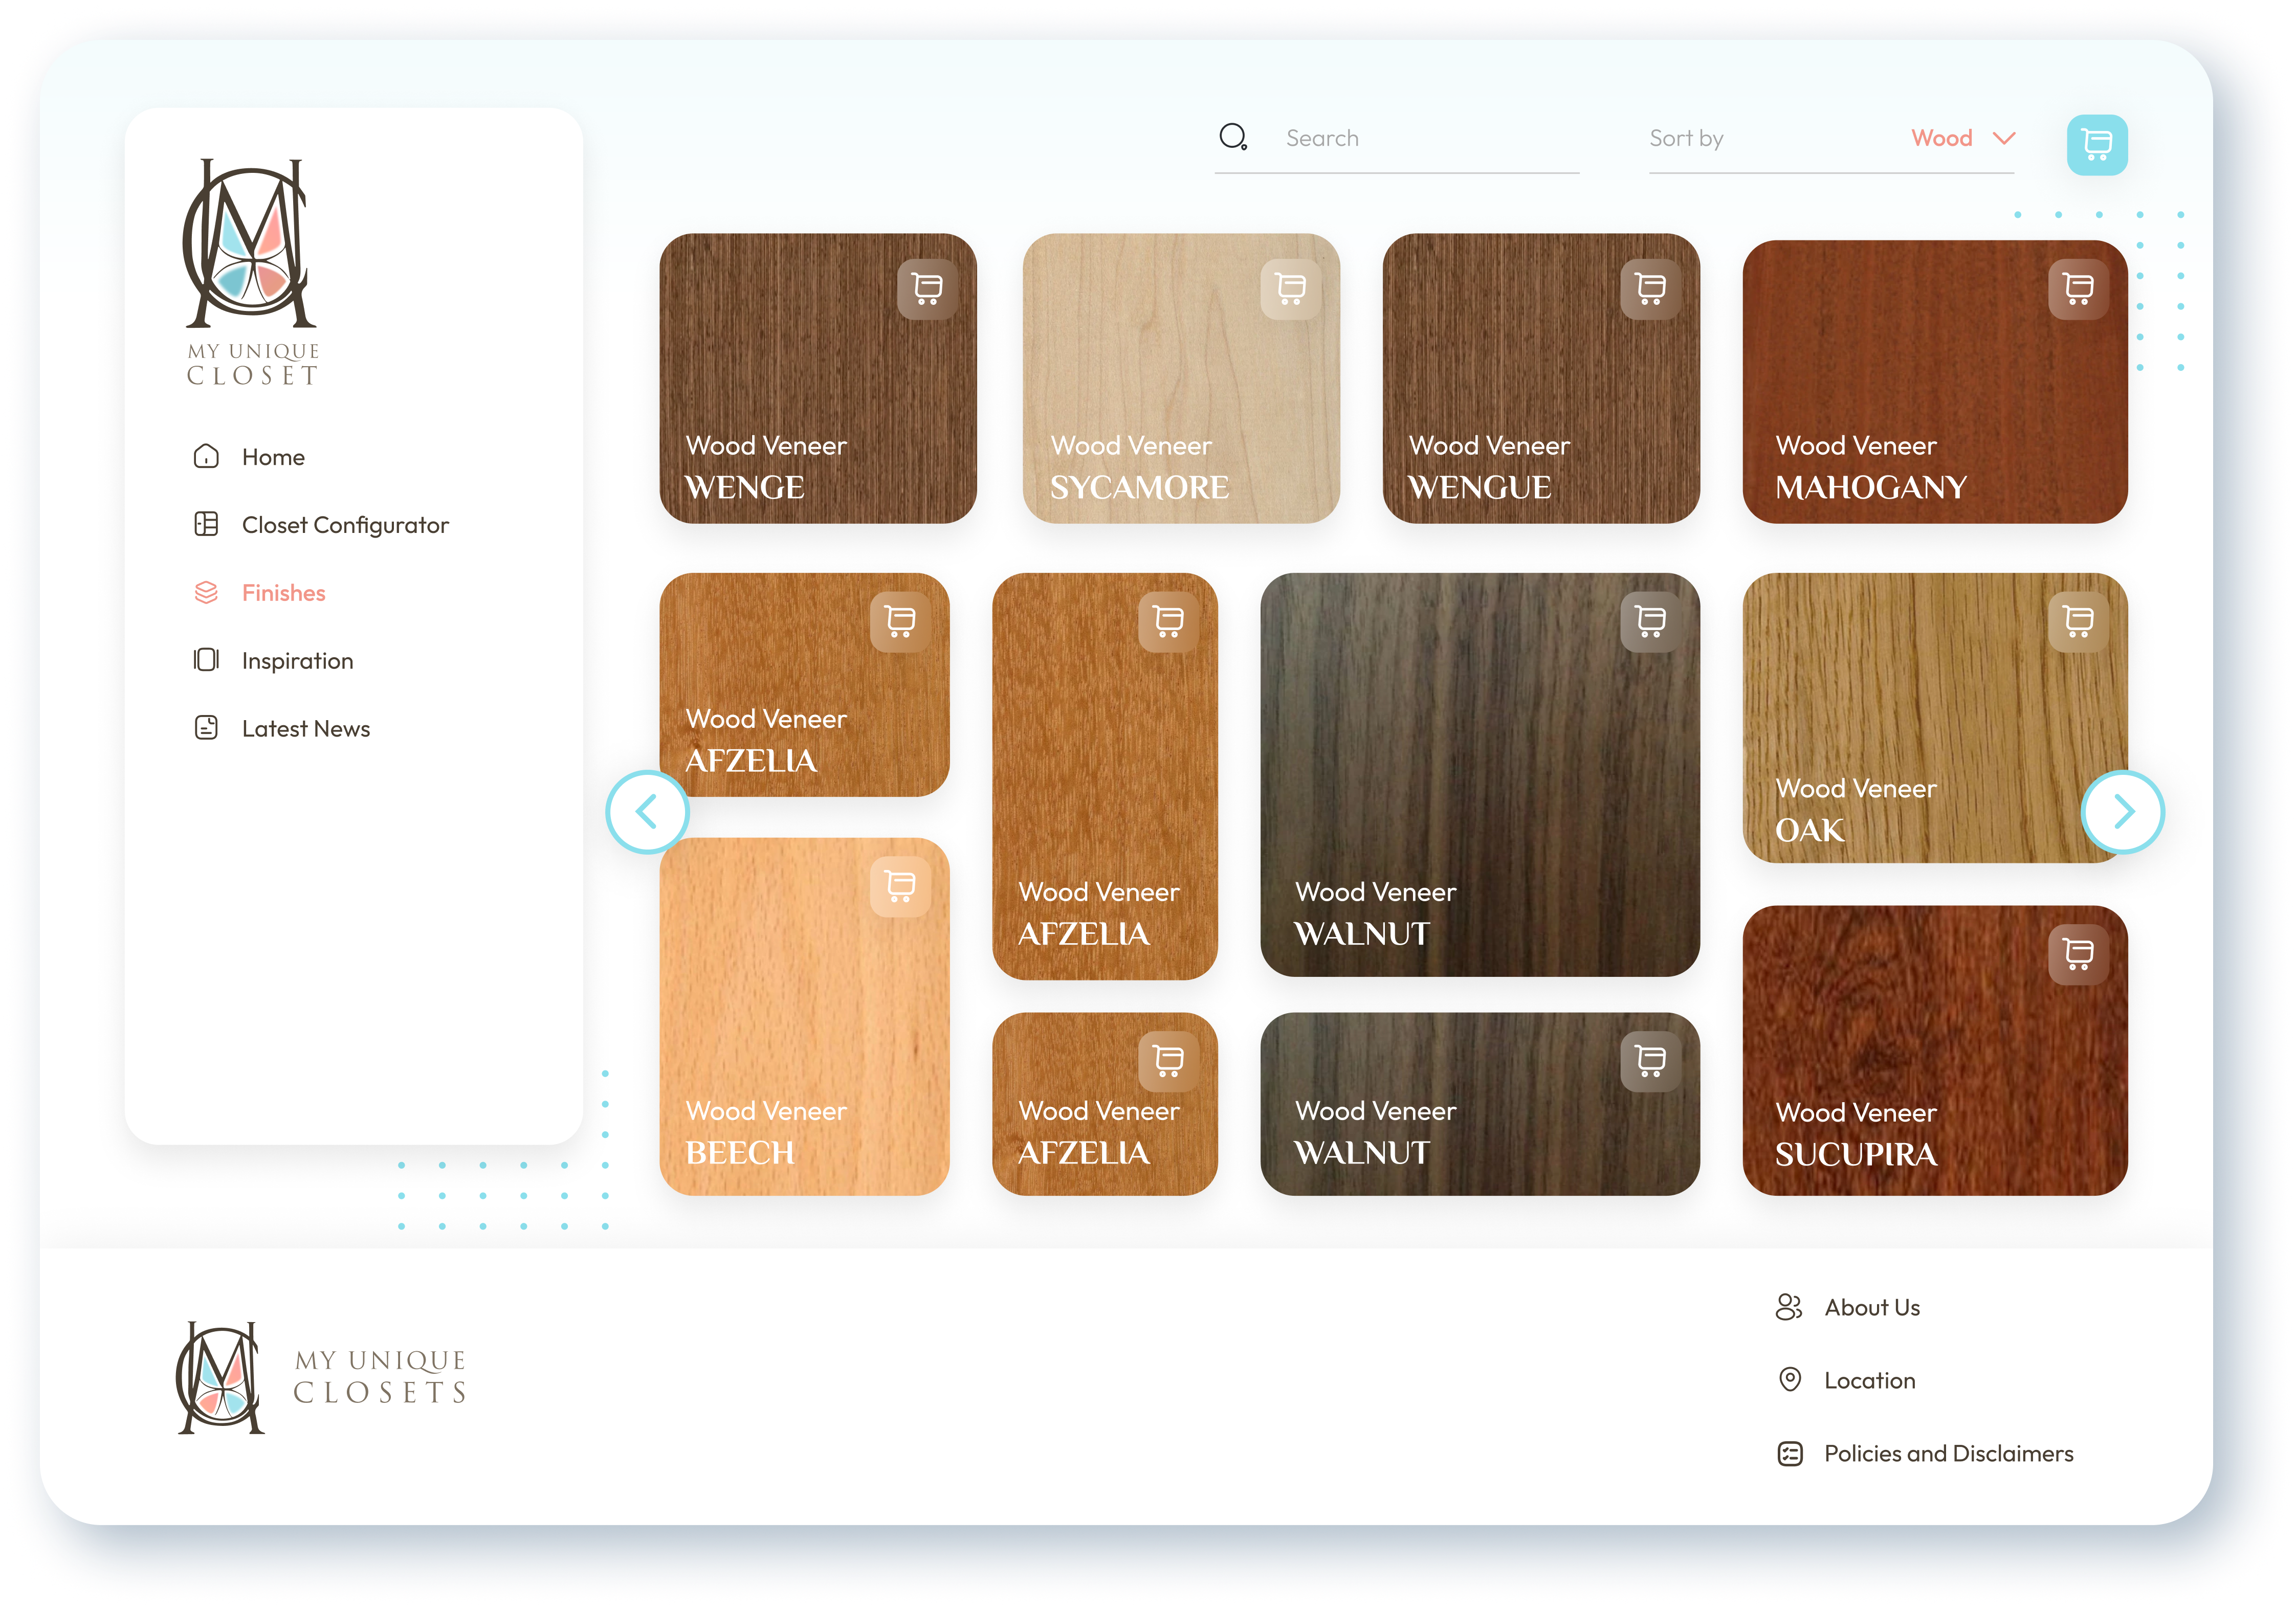2296x1608 pixels.
Task: Click the footer My Unique Closets logo
Action: (322, 1379)
